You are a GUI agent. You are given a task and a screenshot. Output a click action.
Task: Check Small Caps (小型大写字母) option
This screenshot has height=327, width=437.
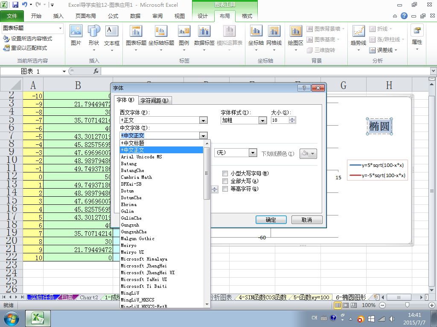(x=225, y=174)
